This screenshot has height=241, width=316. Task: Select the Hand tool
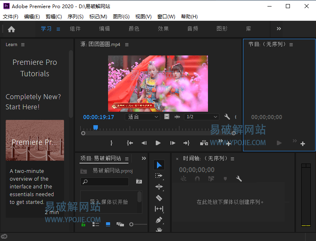click(x=159, y=230)
